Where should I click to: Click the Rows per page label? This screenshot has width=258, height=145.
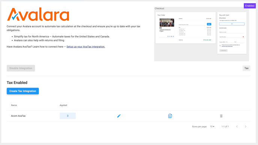tap(199, 126)
